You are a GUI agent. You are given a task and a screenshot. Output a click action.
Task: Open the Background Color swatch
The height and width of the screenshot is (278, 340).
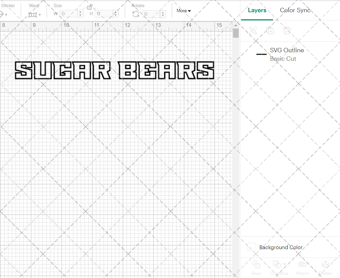tap(251, 247)
